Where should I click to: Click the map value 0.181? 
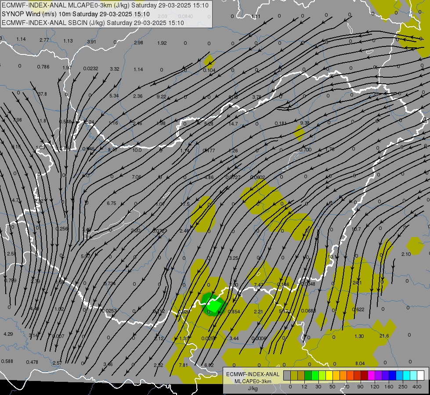281,124
